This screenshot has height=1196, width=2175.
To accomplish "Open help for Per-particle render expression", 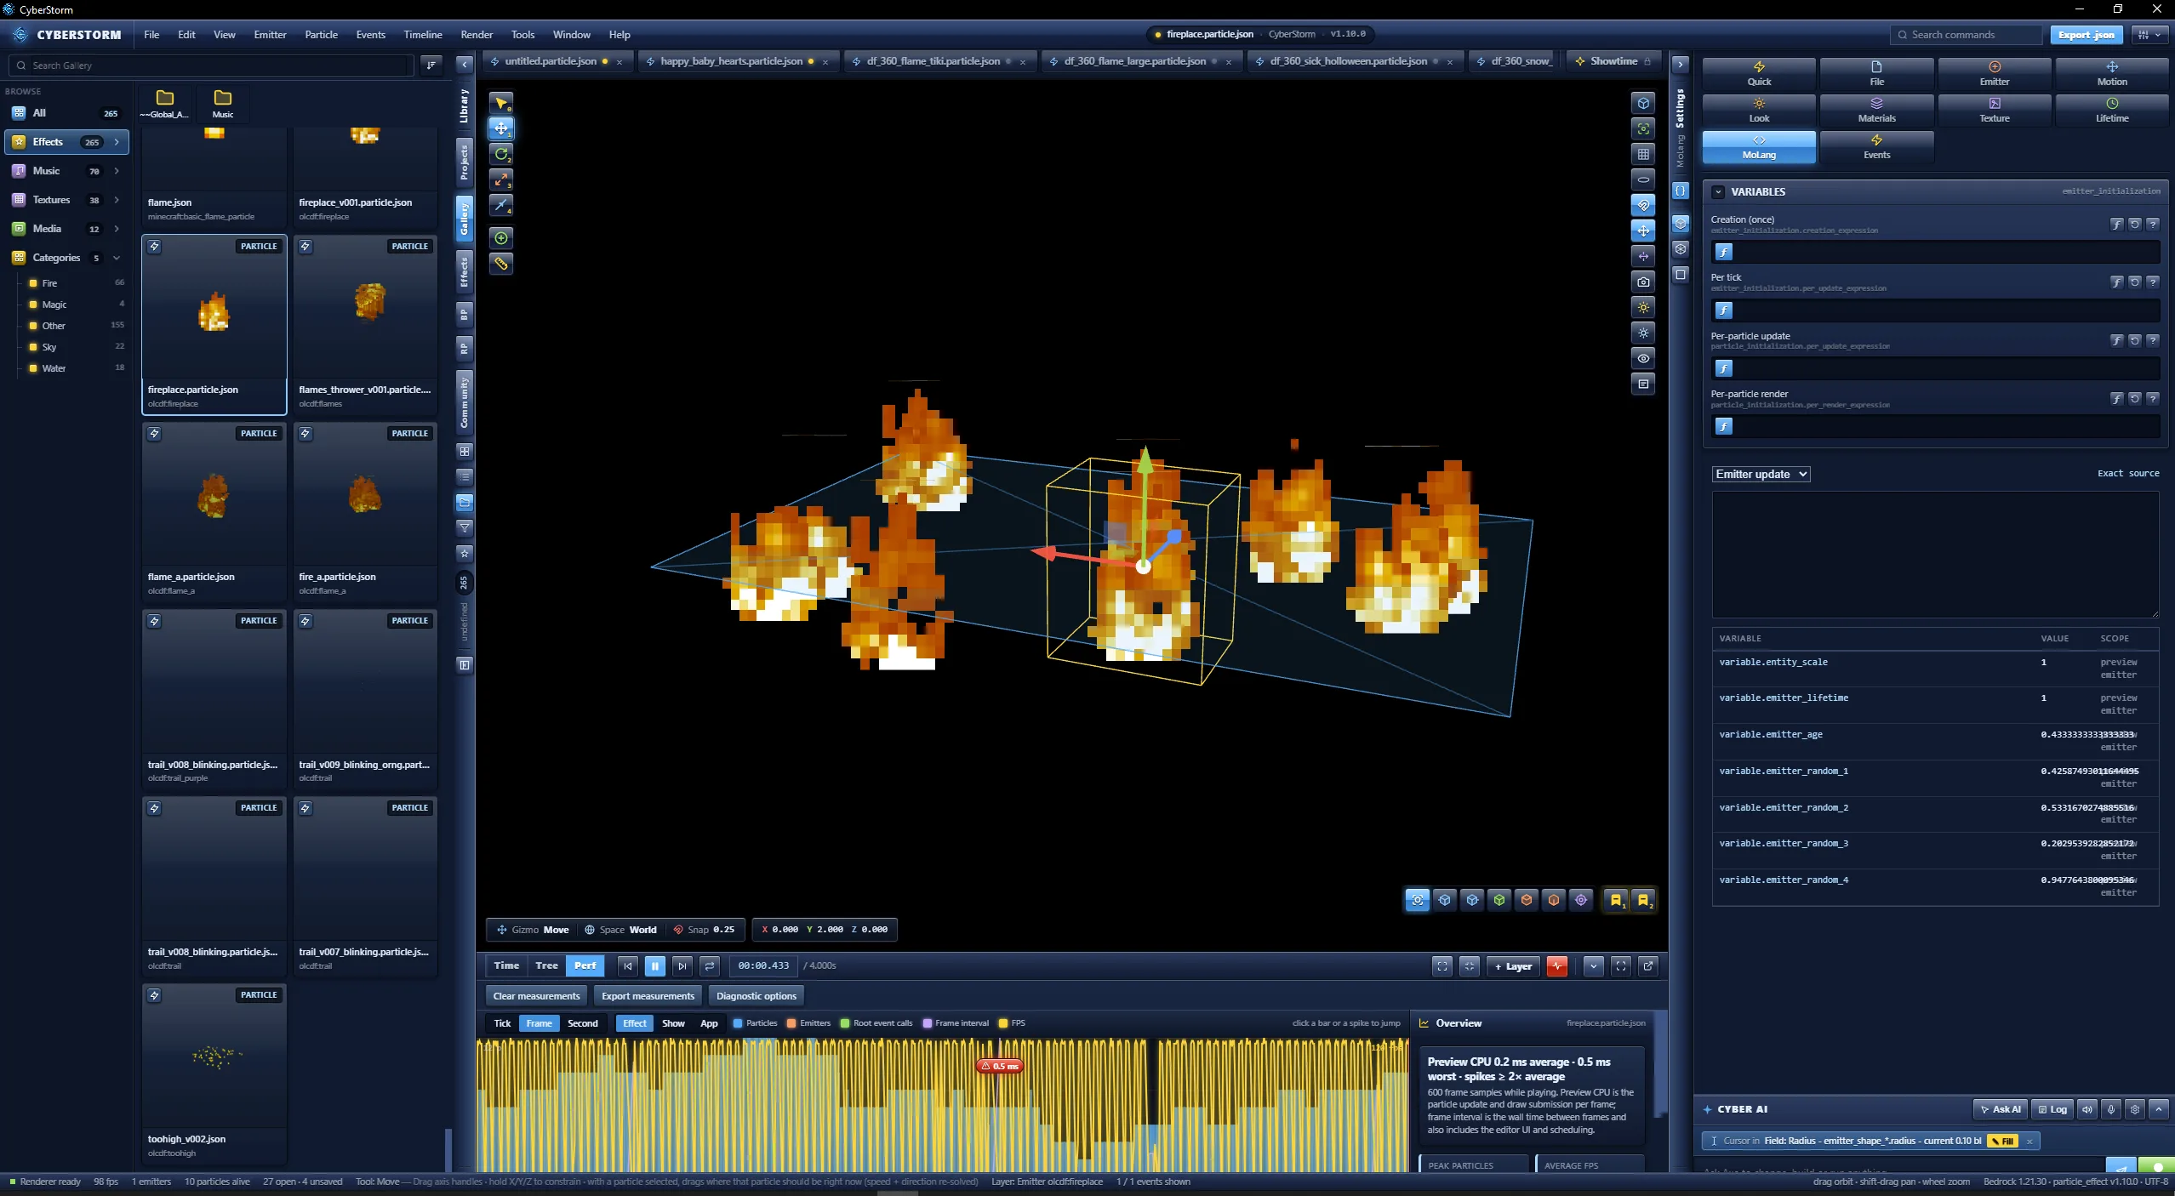I will click(x=2153, y=398).
